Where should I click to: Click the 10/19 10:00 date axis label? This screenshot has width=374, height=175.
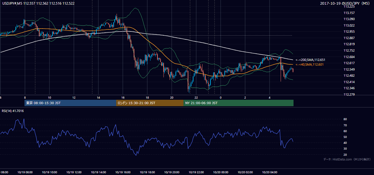point(49,172)
